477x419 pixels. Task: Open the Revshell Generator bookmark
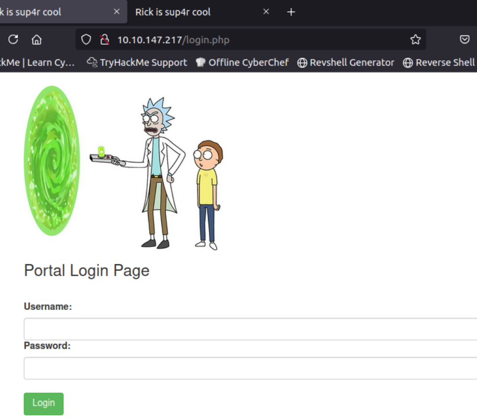[x=346, y=62]
